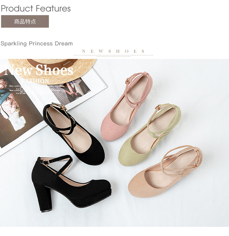
Task: Click the straw hat in the photo
Action: pos(53,71)
